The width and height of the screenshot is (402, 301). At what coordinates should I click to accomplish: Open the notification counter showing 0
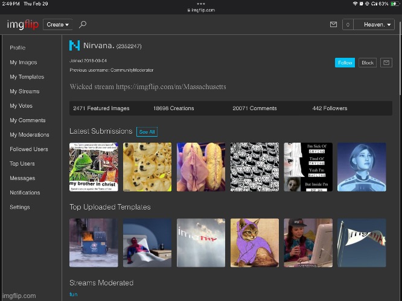pyautogui.click(x=347, y=25)
